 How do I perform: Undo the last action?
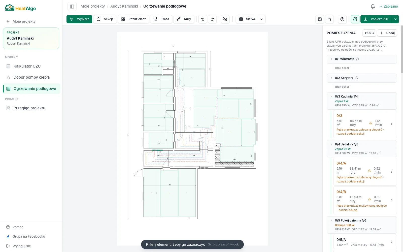coord(203,19)
